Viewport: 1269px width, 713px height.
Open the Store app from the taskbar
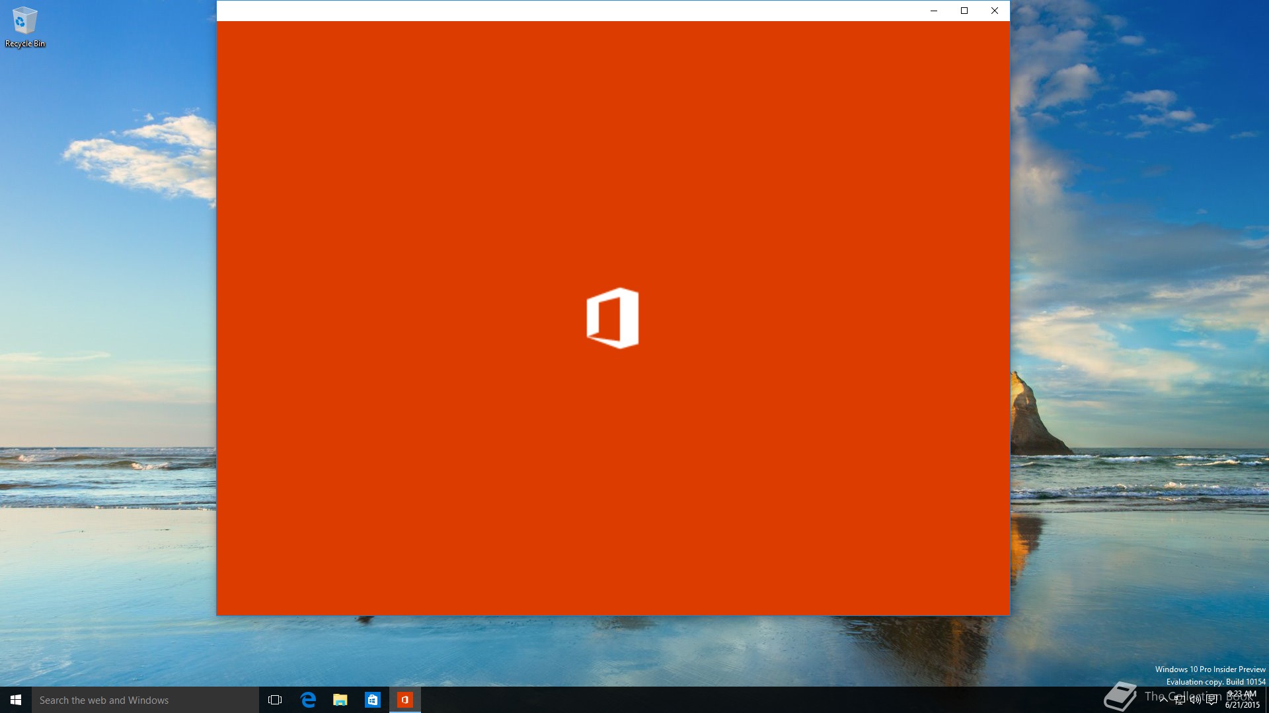click(x=373, y=700)
